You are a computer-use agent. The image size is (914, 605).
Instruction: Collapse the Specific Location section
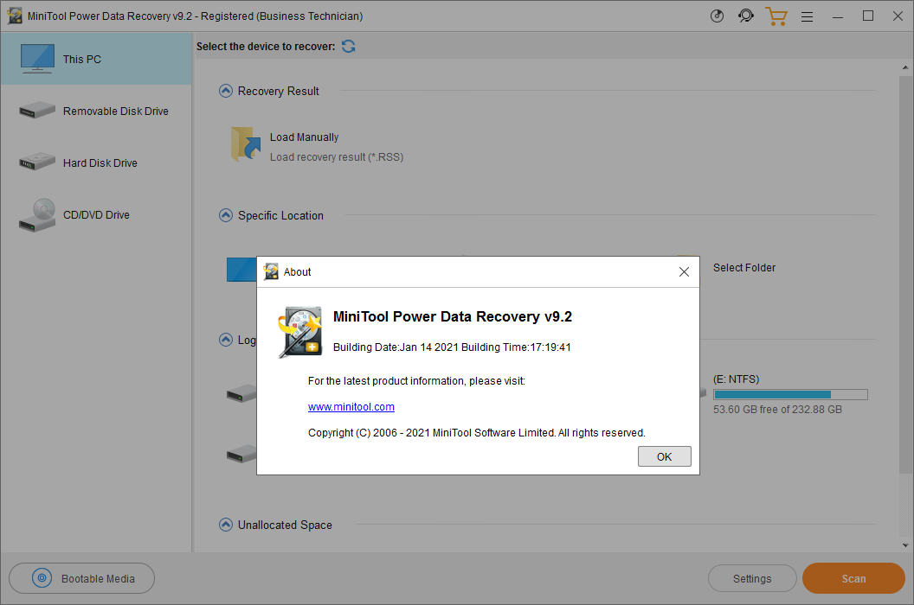226,215
